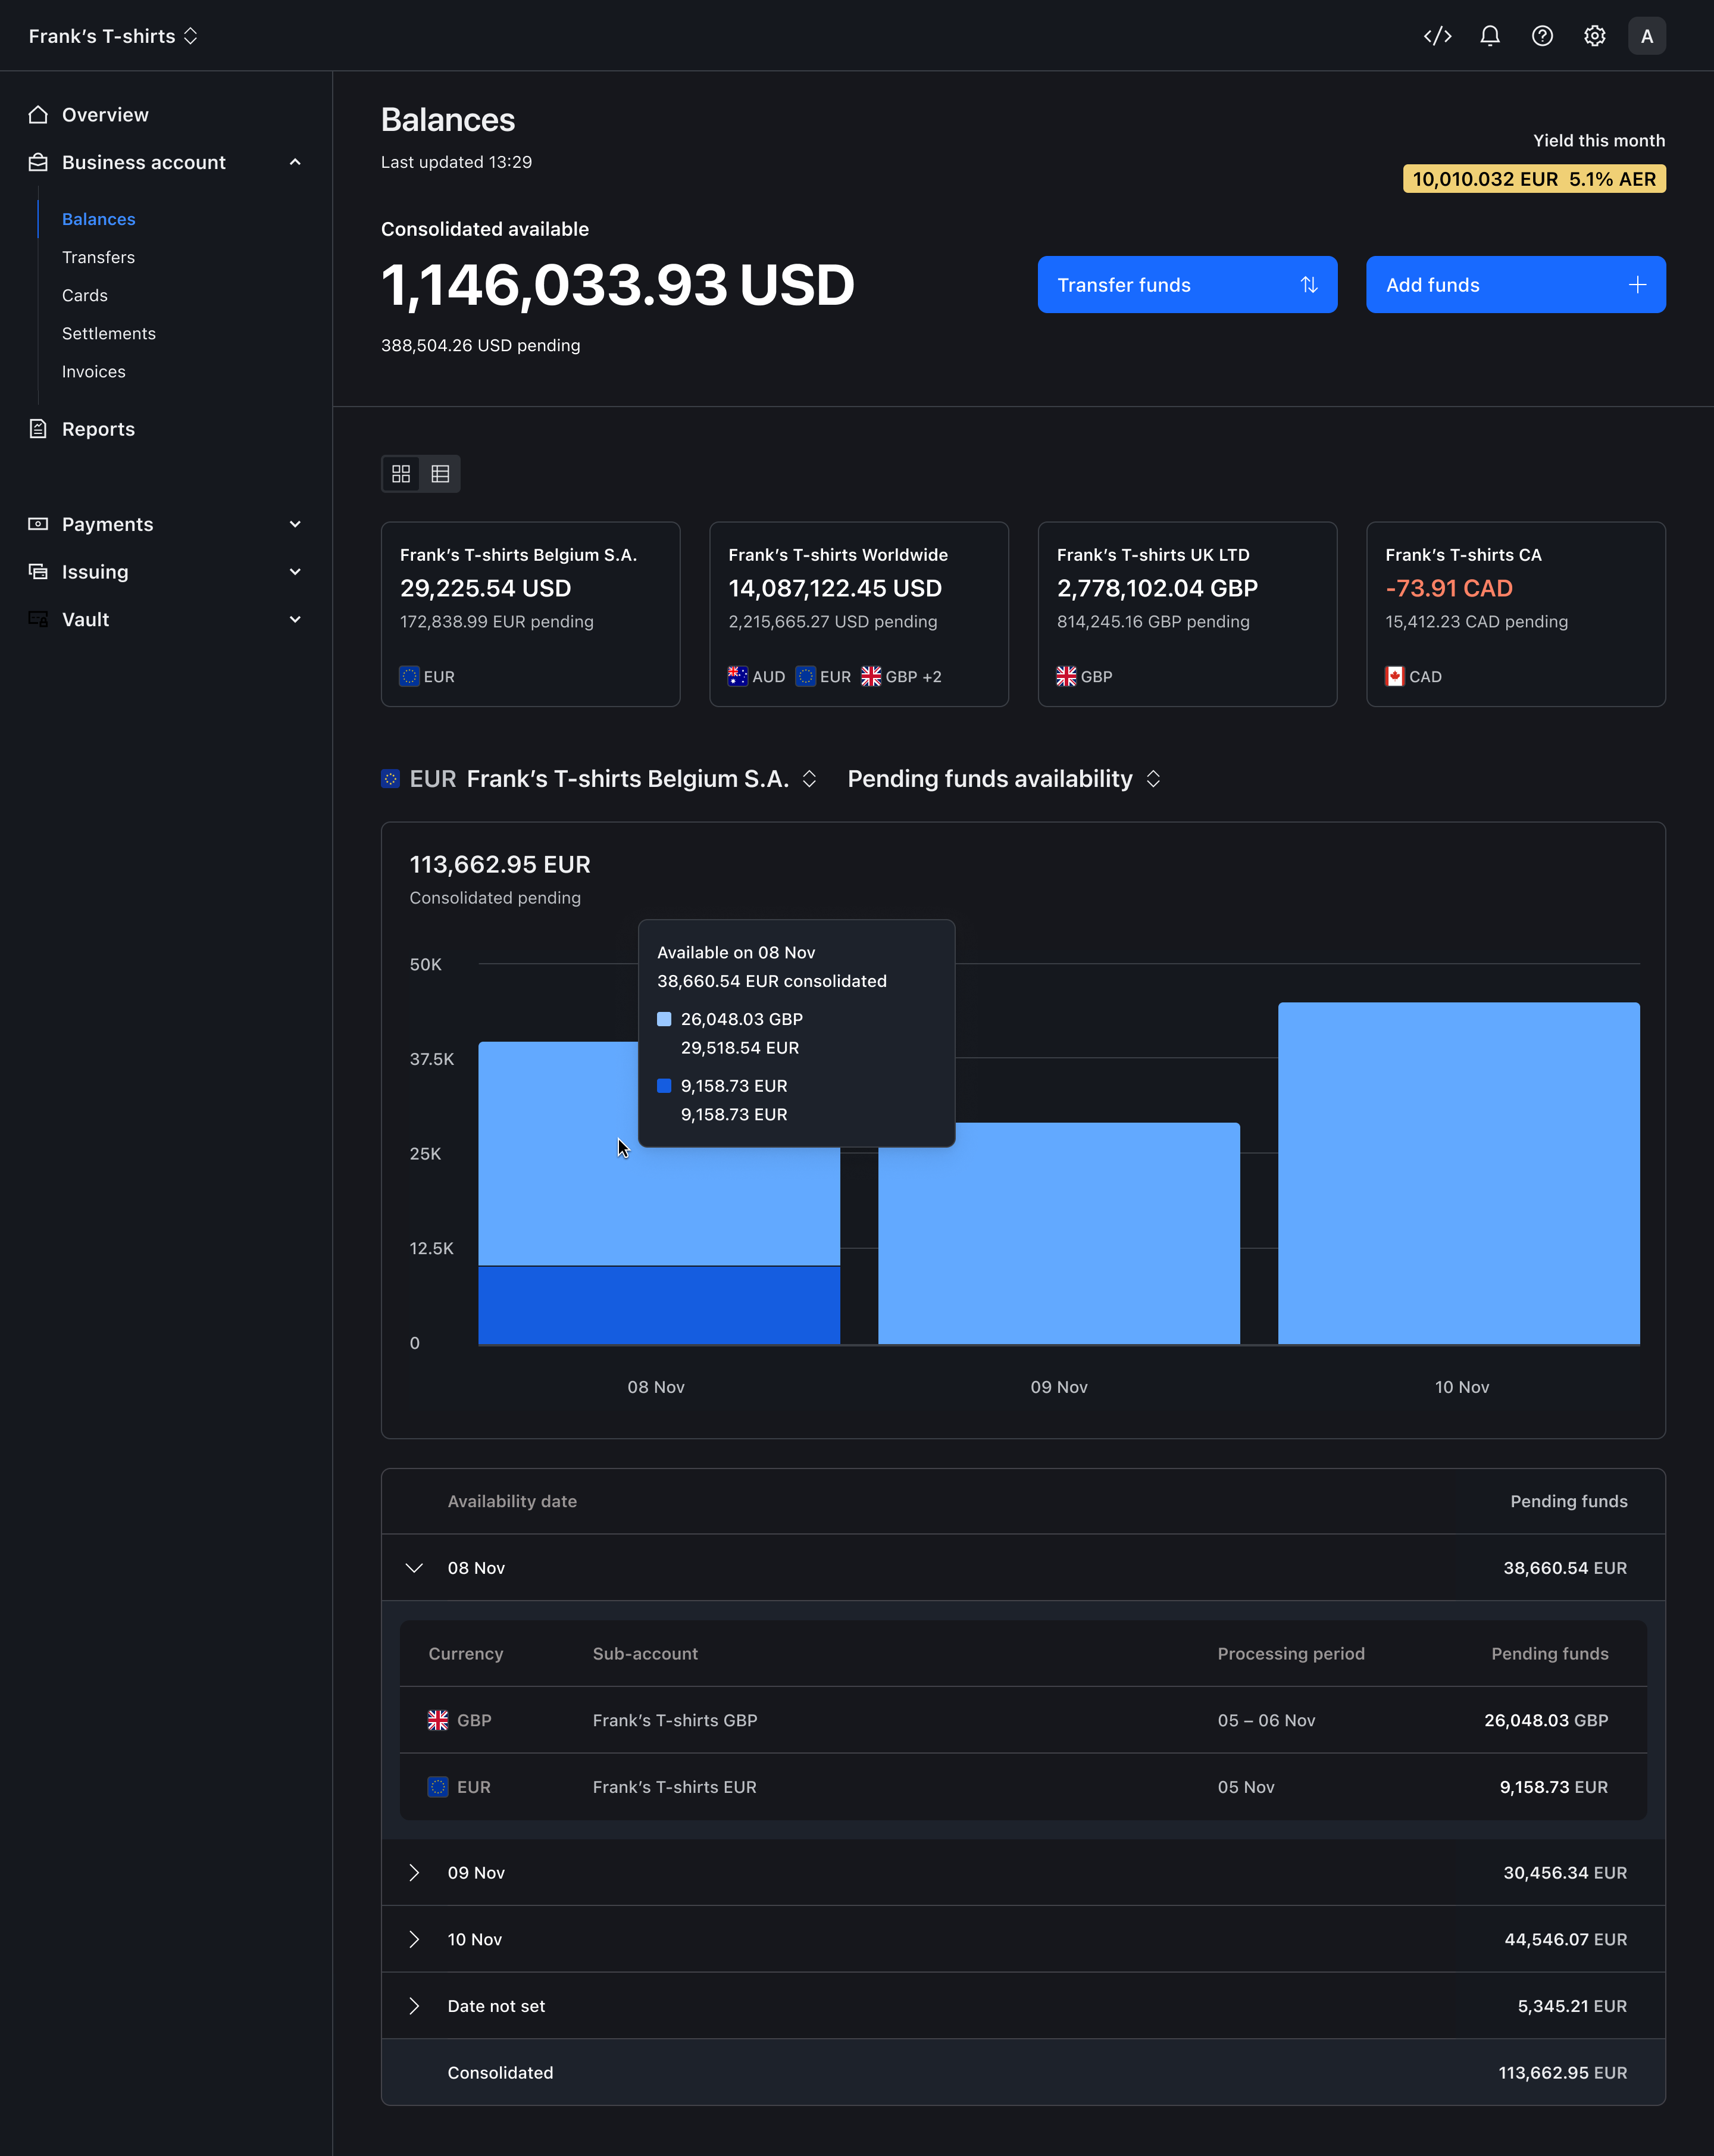The height and width of the screenshot is (2156, 1714).
Task: Open the help question mark icon
Action: (x=1542, y=36)
